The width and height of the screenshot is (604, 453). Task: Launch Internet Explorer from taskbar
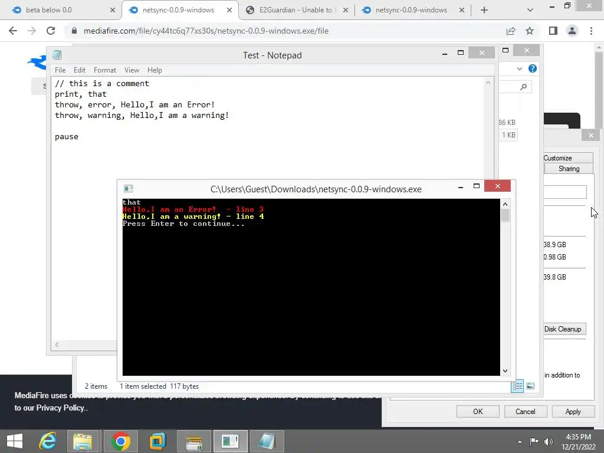pos(48,441)
